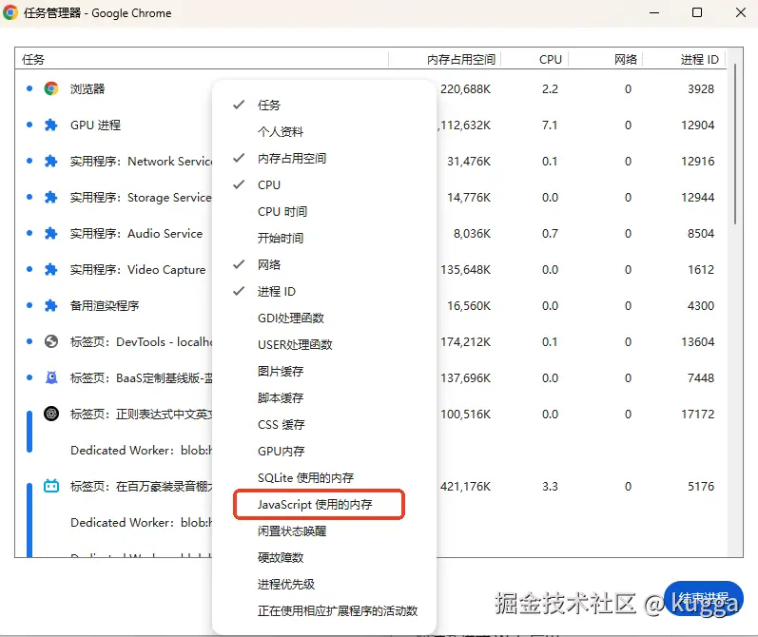
Task: Select the 实用程序: Storage Service row
Action: click(141, 197)
